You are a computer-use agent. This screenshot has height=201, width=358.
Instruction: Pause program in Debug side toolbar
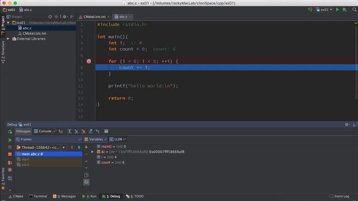(x=10, y=147)
